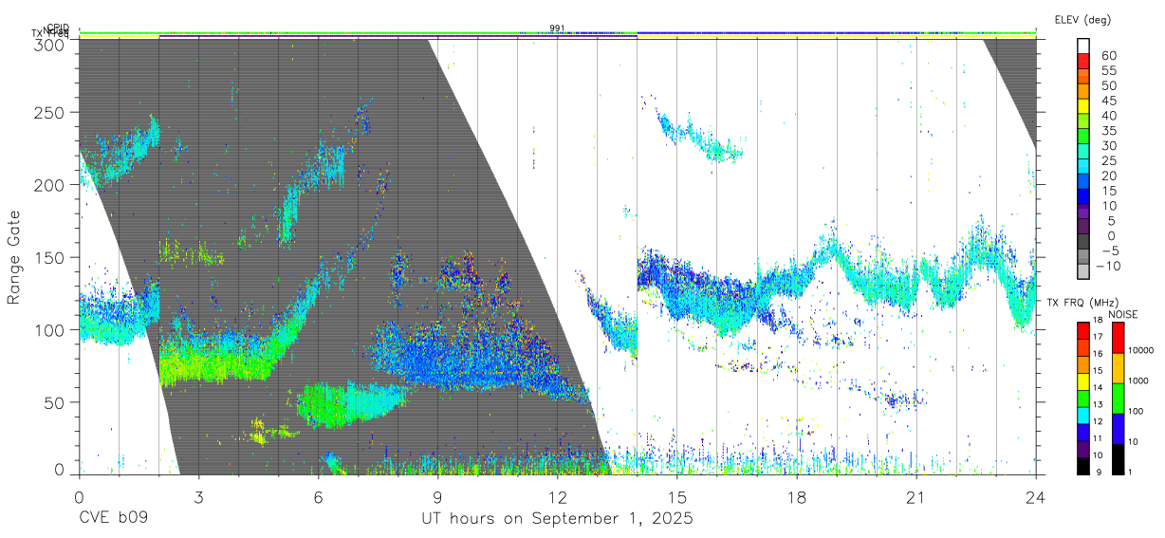1165x538 pixels.
Task: Pick the green swatch in the NOISE legend
Action: coord(1117,398)
